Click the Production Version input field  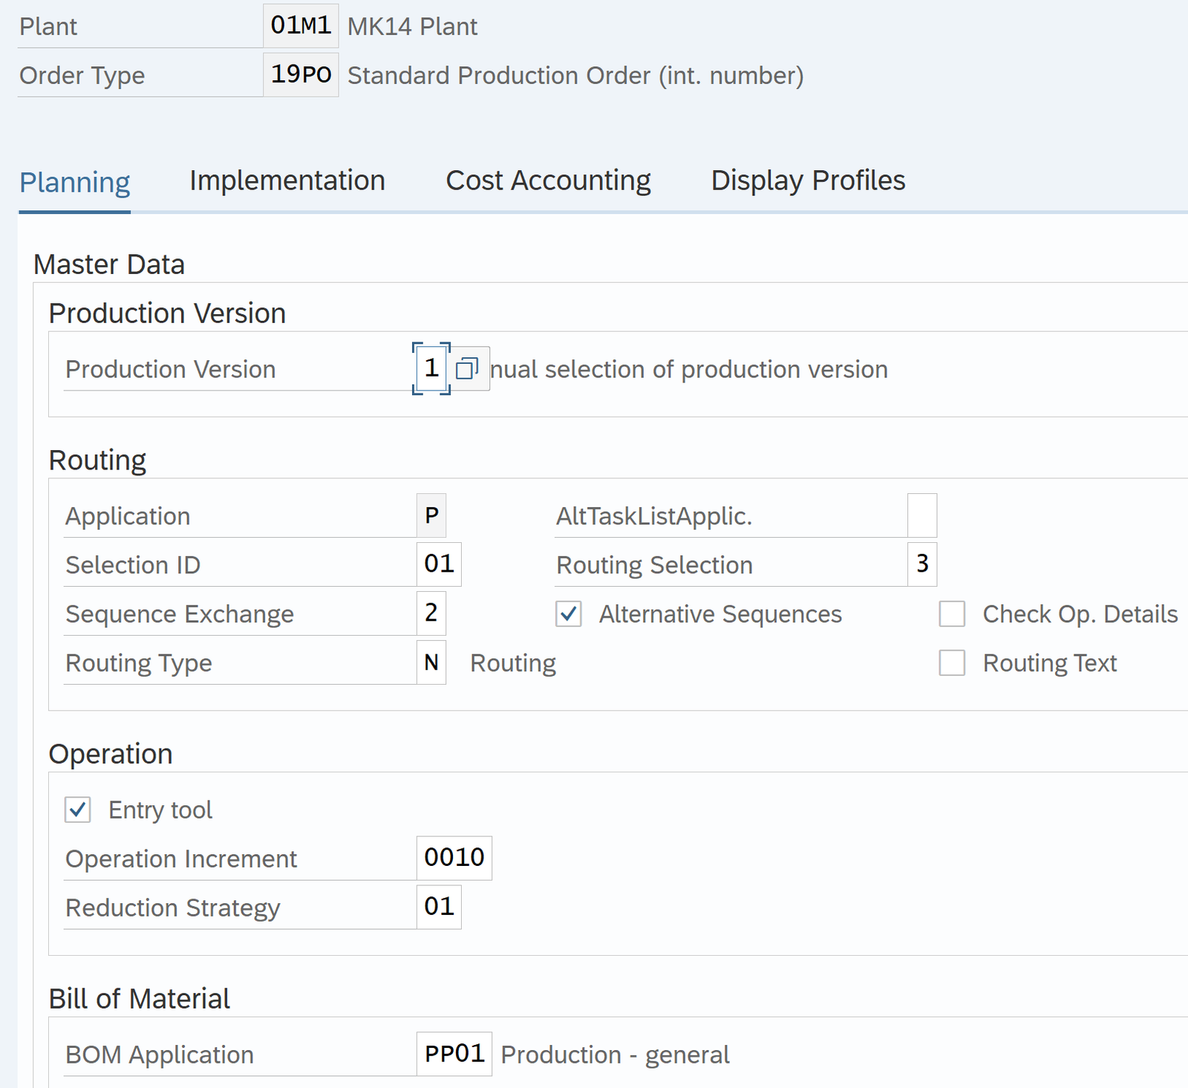[x=431, y=368]
